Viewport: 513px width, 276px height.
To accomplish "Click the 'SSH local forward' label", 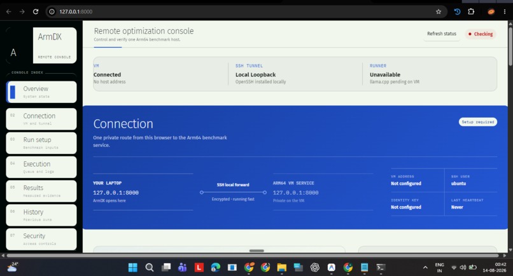I will tap(233, 185).
